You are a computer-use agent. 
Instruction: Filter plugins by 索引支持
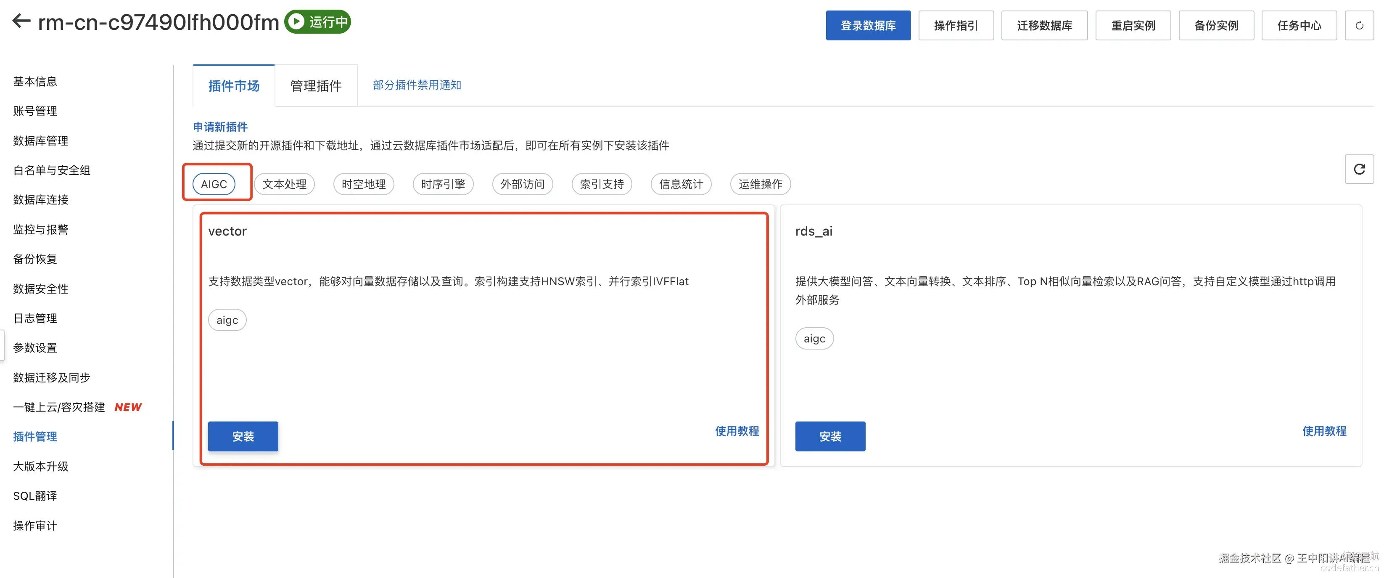coord(601,184)
